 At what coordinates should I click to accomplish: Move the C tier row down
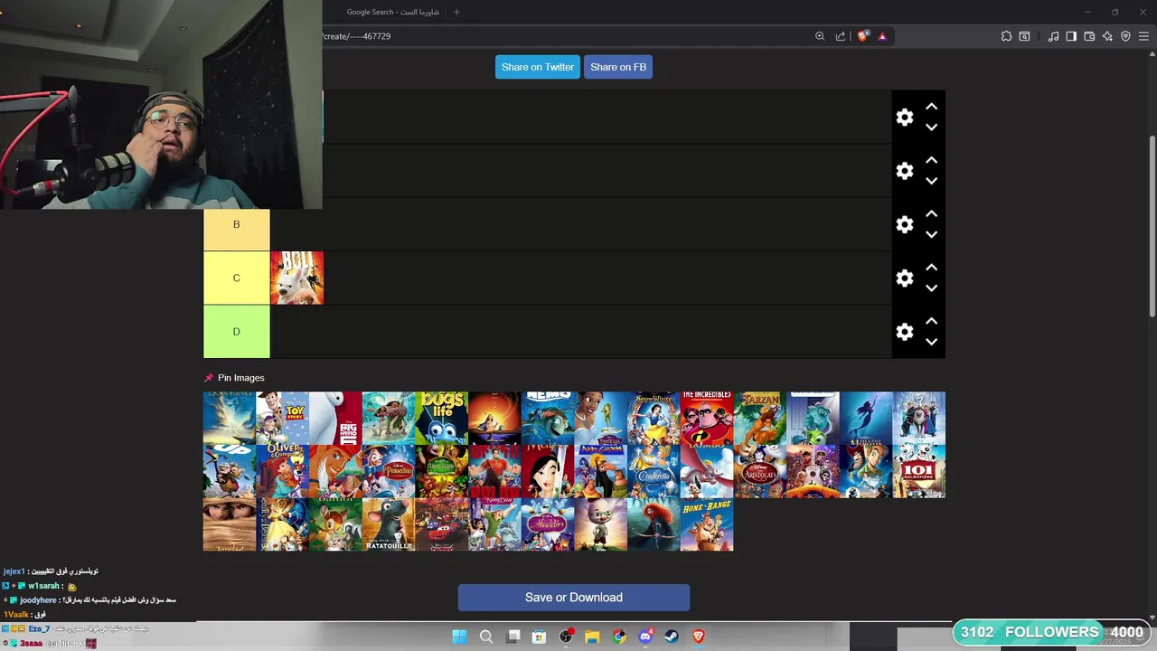(x=931, y=288)
